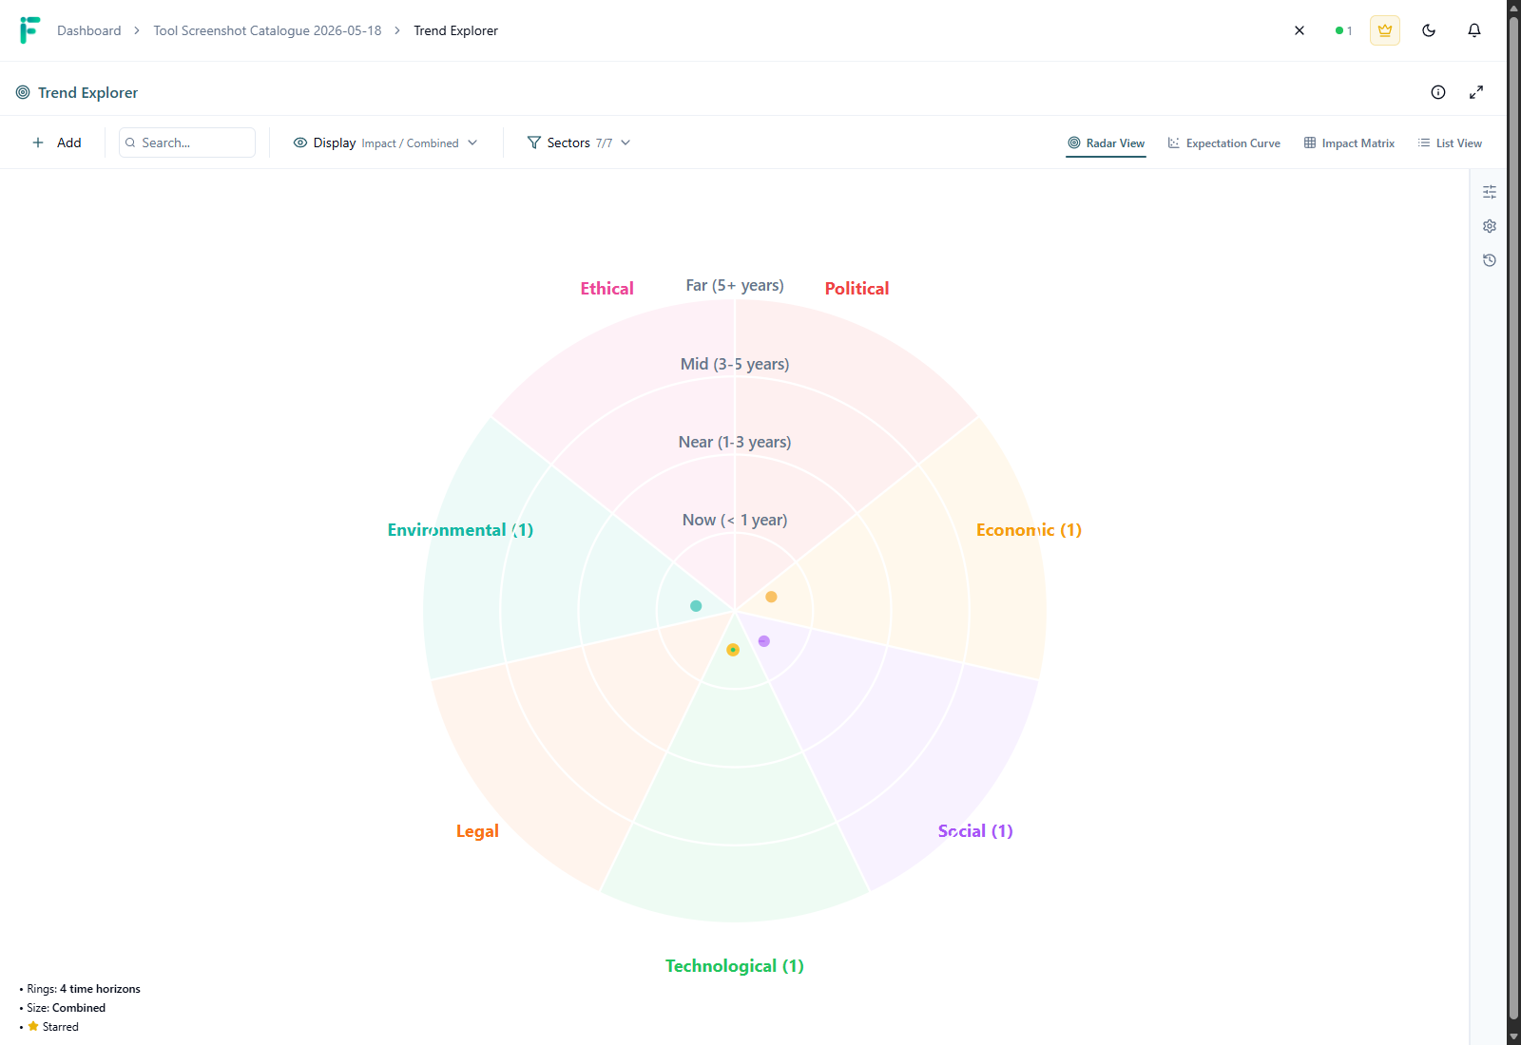This screenshot has width=1521, height=1045.
Task: Click the Environmental (1) sector label
Action: (460, 530)
